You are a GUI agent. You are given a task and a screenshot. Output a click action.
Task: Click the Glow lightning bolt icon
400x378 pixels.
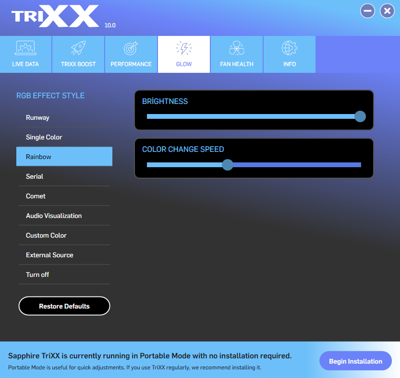[183, 48]
